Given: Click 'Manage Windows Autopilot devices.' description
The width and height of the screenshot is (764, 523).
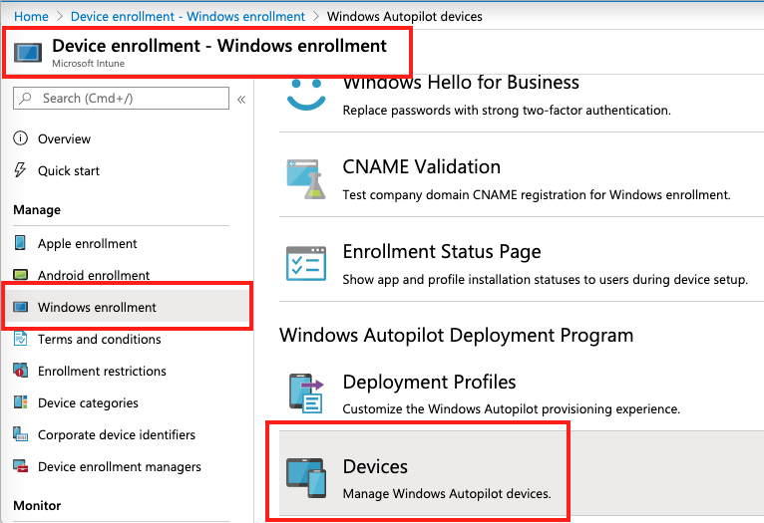Looking at the screenshot, I should (x=447, y=493).
